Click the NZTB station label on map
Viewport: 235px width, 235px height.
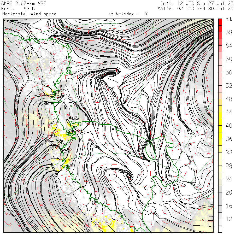click(59, 94)
